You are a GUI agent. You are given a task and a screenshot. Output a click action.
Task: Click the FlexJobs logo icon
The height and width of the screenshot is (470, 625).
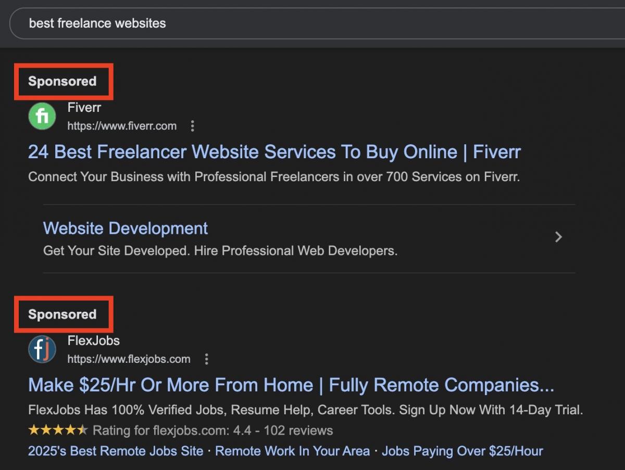point(42,349)
